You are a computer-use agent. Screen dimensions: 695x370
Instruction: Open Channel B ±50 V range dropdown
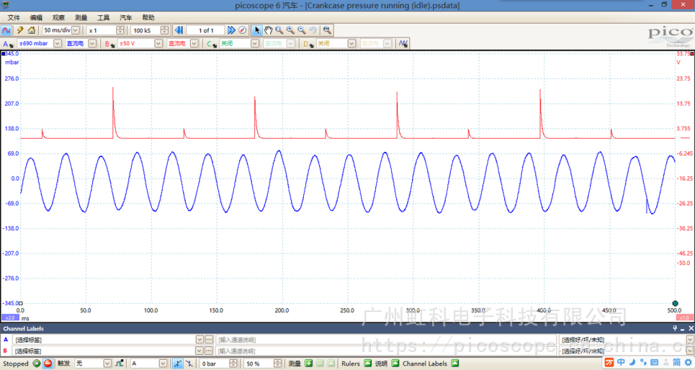[x=158, y=43]
